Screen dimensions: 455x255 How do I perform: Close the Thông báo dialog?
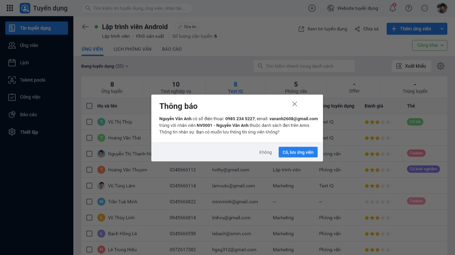(295, 104)
